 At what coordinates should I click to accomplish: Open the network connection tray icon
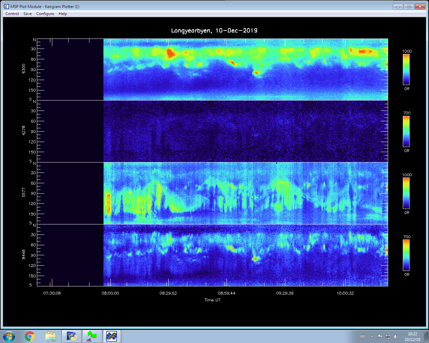click(388, 337)
